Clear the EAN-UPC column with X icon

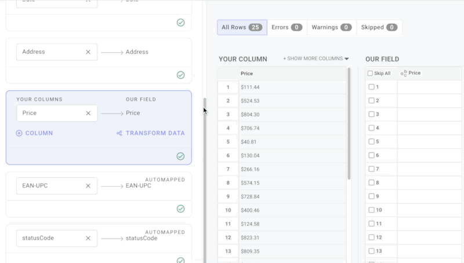tap(88, 186)
